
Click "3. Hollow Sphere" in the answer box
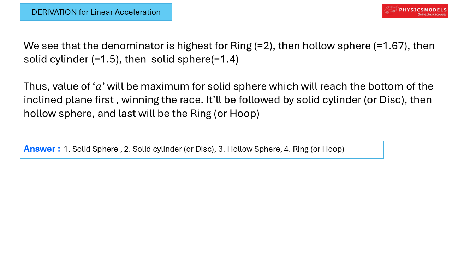click(250, 149)
